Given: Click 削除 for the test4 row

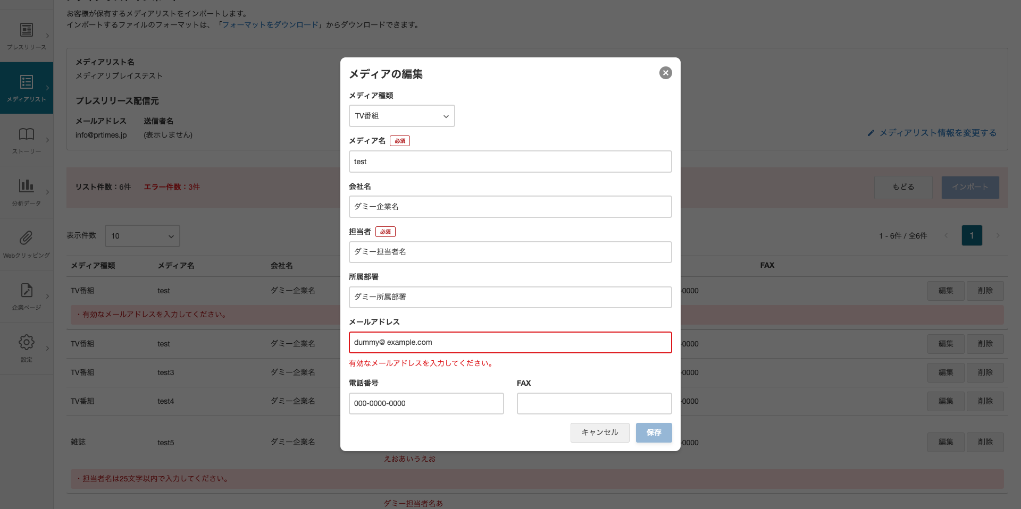Looking at the screenshot, I should coord(985,401).
